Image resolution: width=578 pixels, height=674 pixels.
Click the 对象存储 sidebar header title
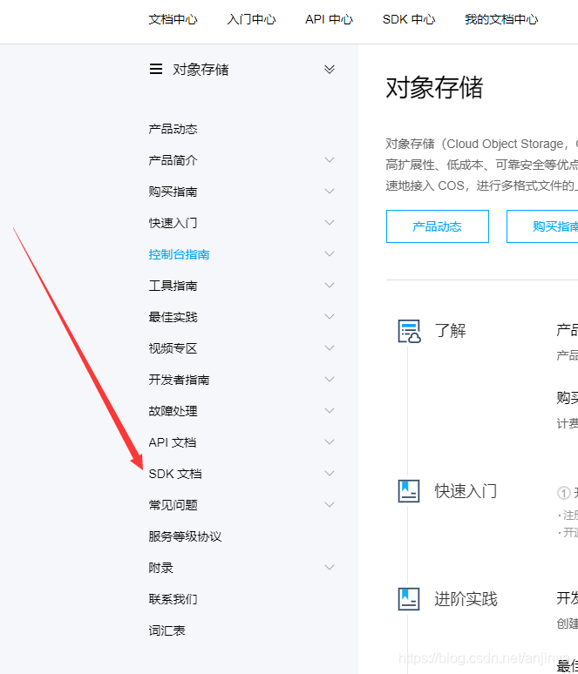(x=201, y=70)
